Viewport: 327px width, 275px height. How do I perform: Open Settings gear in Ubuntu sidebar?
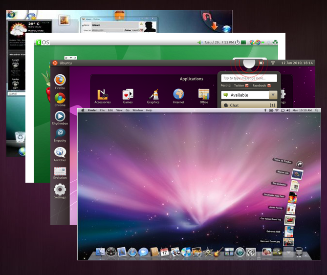click(x=60, y=191)
